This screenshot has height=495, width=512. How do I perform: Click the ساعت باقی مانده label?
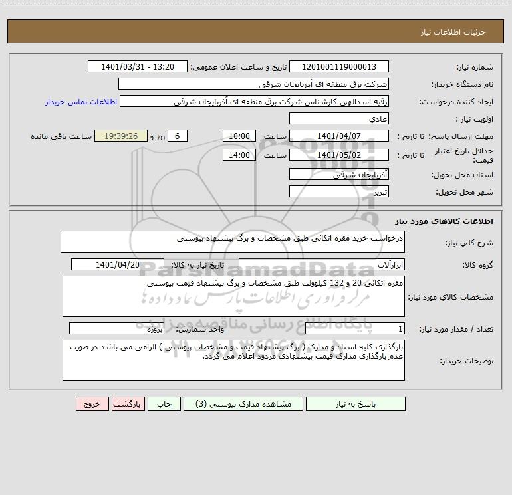point(61,136)
